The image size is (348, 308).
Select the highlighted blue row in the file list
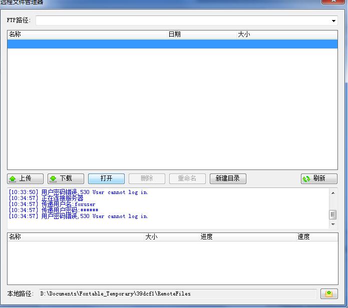[x=172, y=44]
